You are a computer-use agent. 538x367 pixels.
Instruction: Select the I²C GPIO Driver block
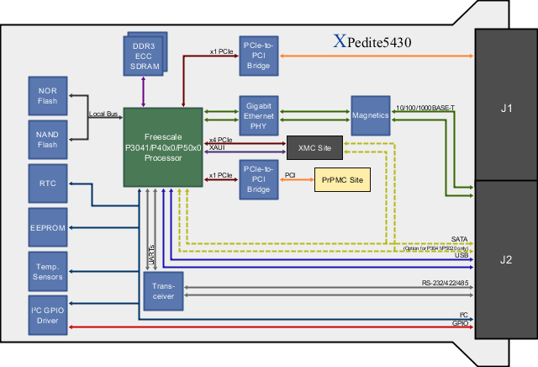coord(48,315)
